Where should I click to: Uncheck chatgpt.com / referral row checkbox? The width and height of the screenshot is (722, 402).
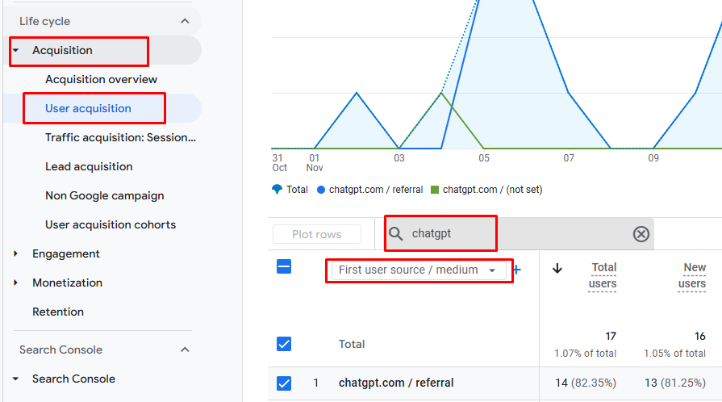[284, 383]
